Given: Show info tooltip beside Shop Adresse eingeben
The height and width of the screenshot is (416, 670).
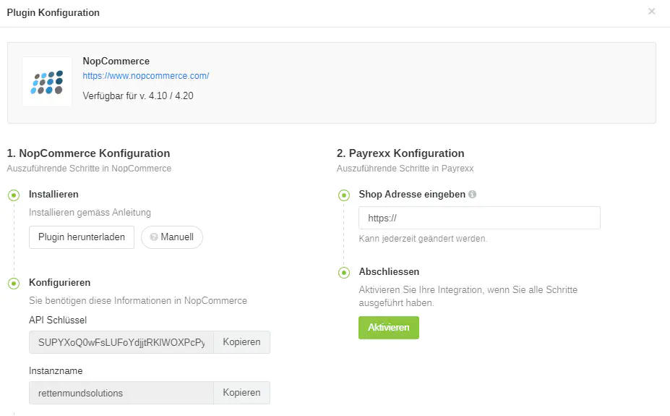Looking at the screenshot, I should [x=472, y=195].
